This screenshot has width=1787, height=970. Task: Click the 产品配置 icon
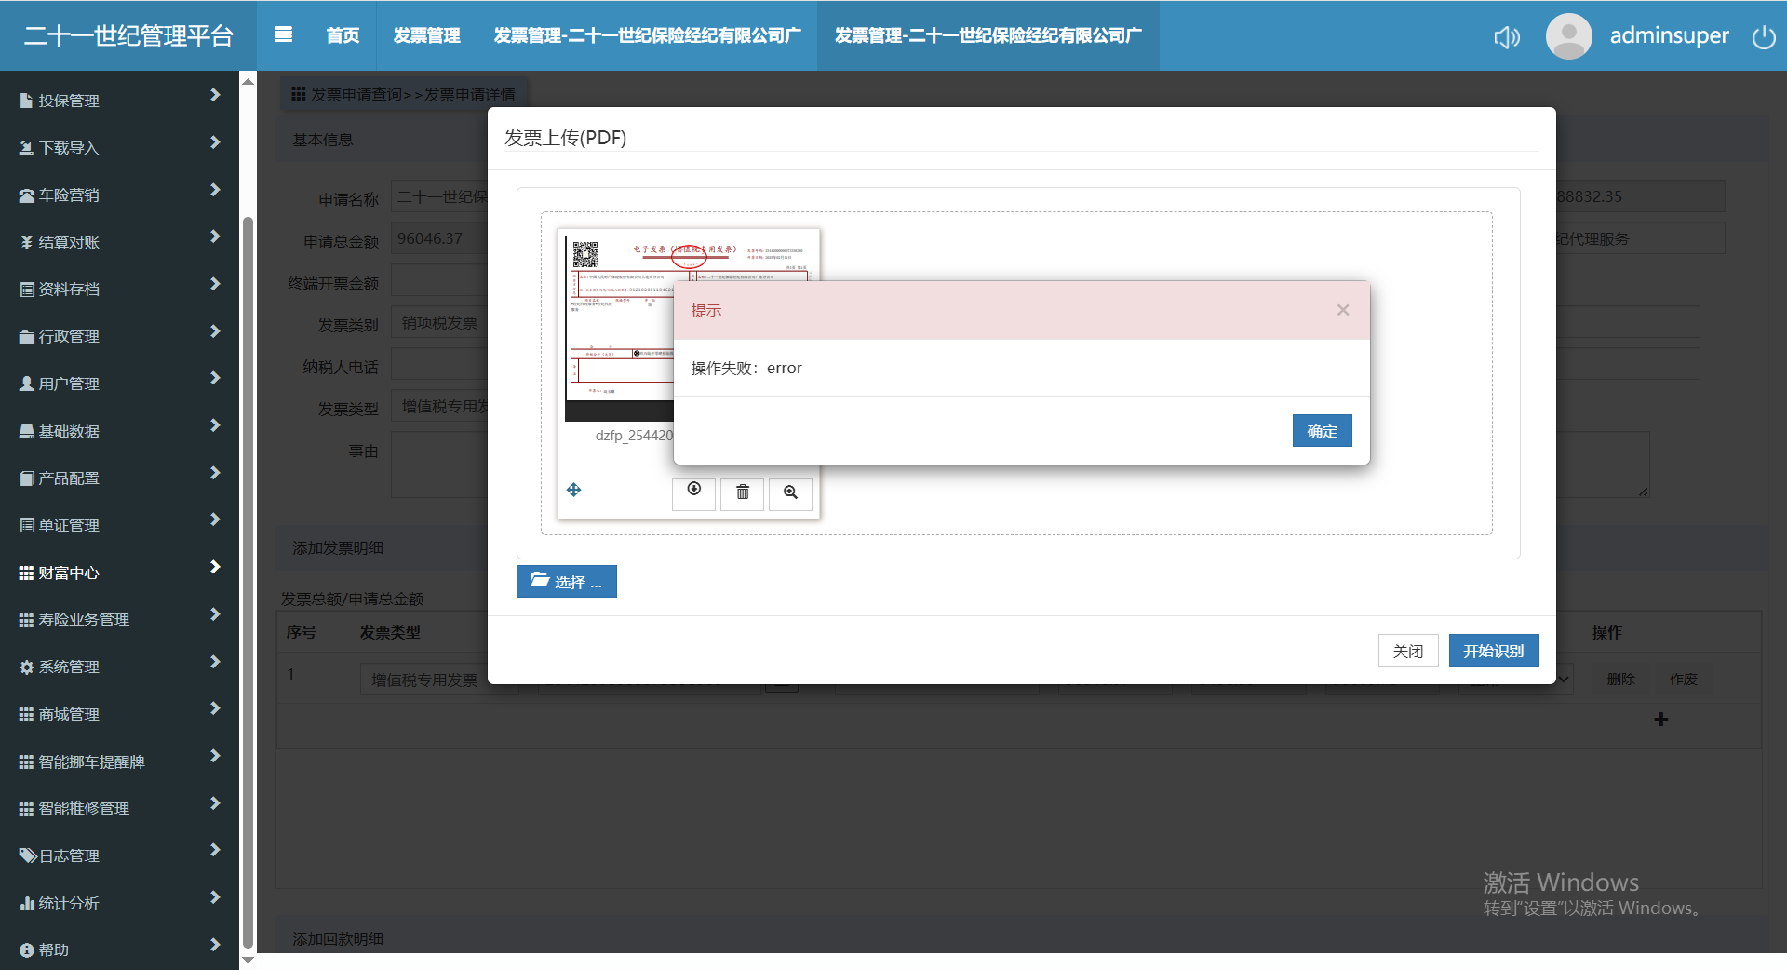tap(26, 478)
